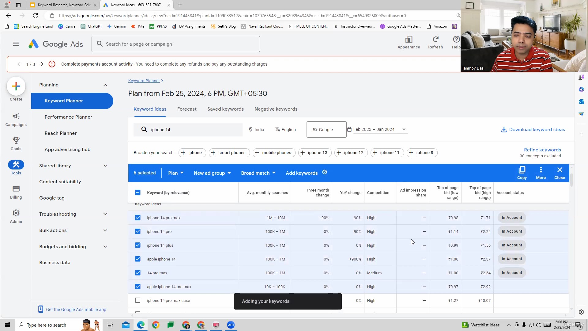Open Broad match type dropdown
The width and height of the screenshot is (588, 331).
point(258,173)
